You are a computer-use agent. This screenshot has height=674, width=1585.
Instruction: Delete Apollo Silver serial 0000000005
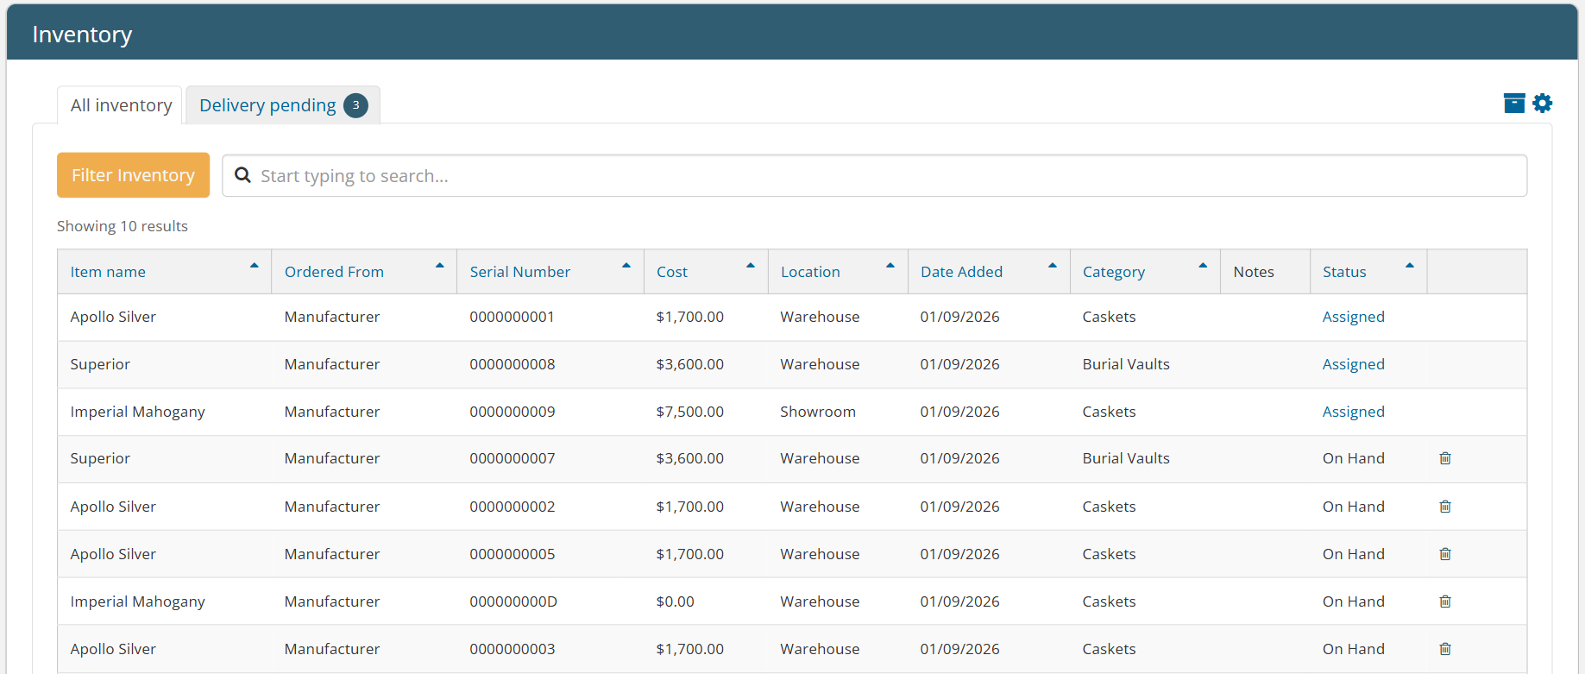pyautogui.click(x=1445, y=554)
